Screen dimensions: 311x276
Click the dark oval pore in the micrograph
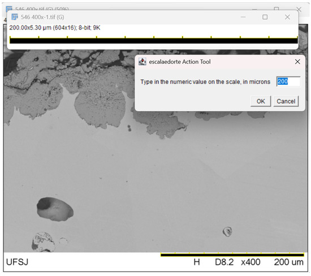tap(55, 209)
